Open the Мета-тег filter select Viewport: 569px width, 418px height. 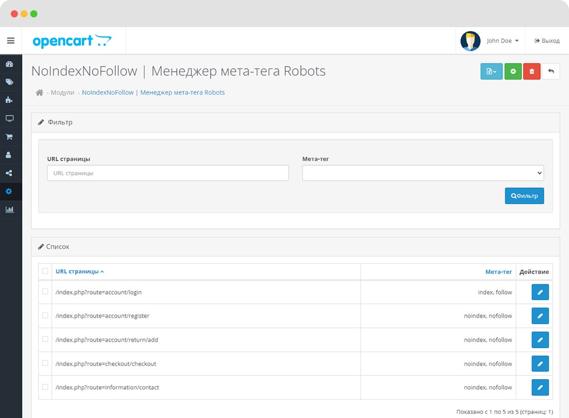423,173
